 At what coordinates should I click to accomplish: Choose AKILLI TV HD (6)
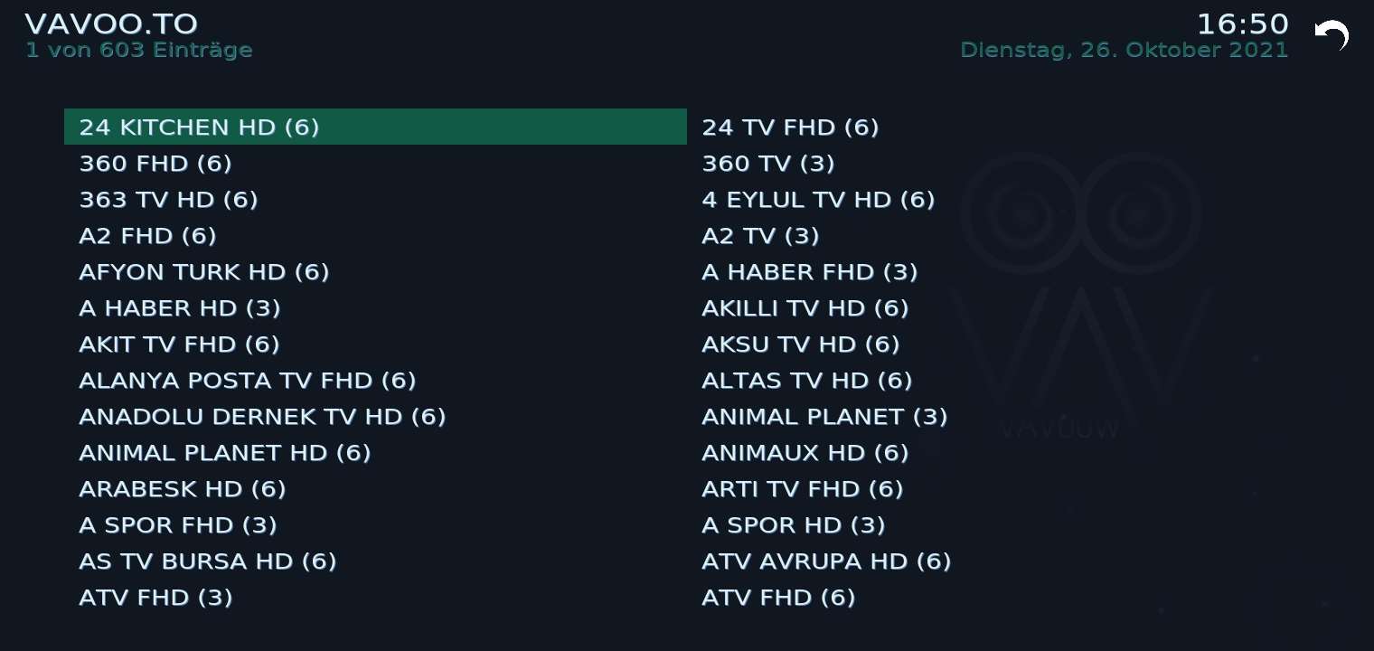tap(805, 308)
